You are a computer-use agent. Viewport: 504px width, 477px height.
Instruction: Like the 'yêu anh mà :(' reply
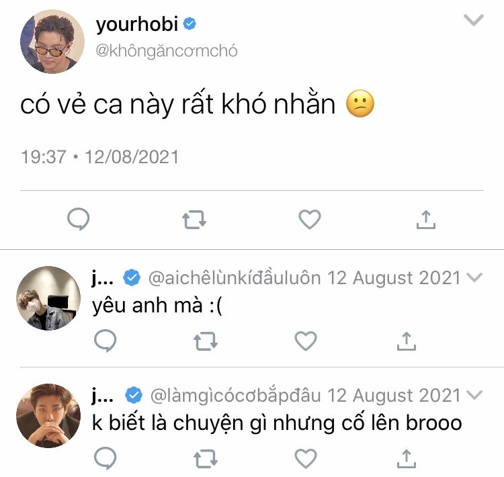click(x=306, y=341)
